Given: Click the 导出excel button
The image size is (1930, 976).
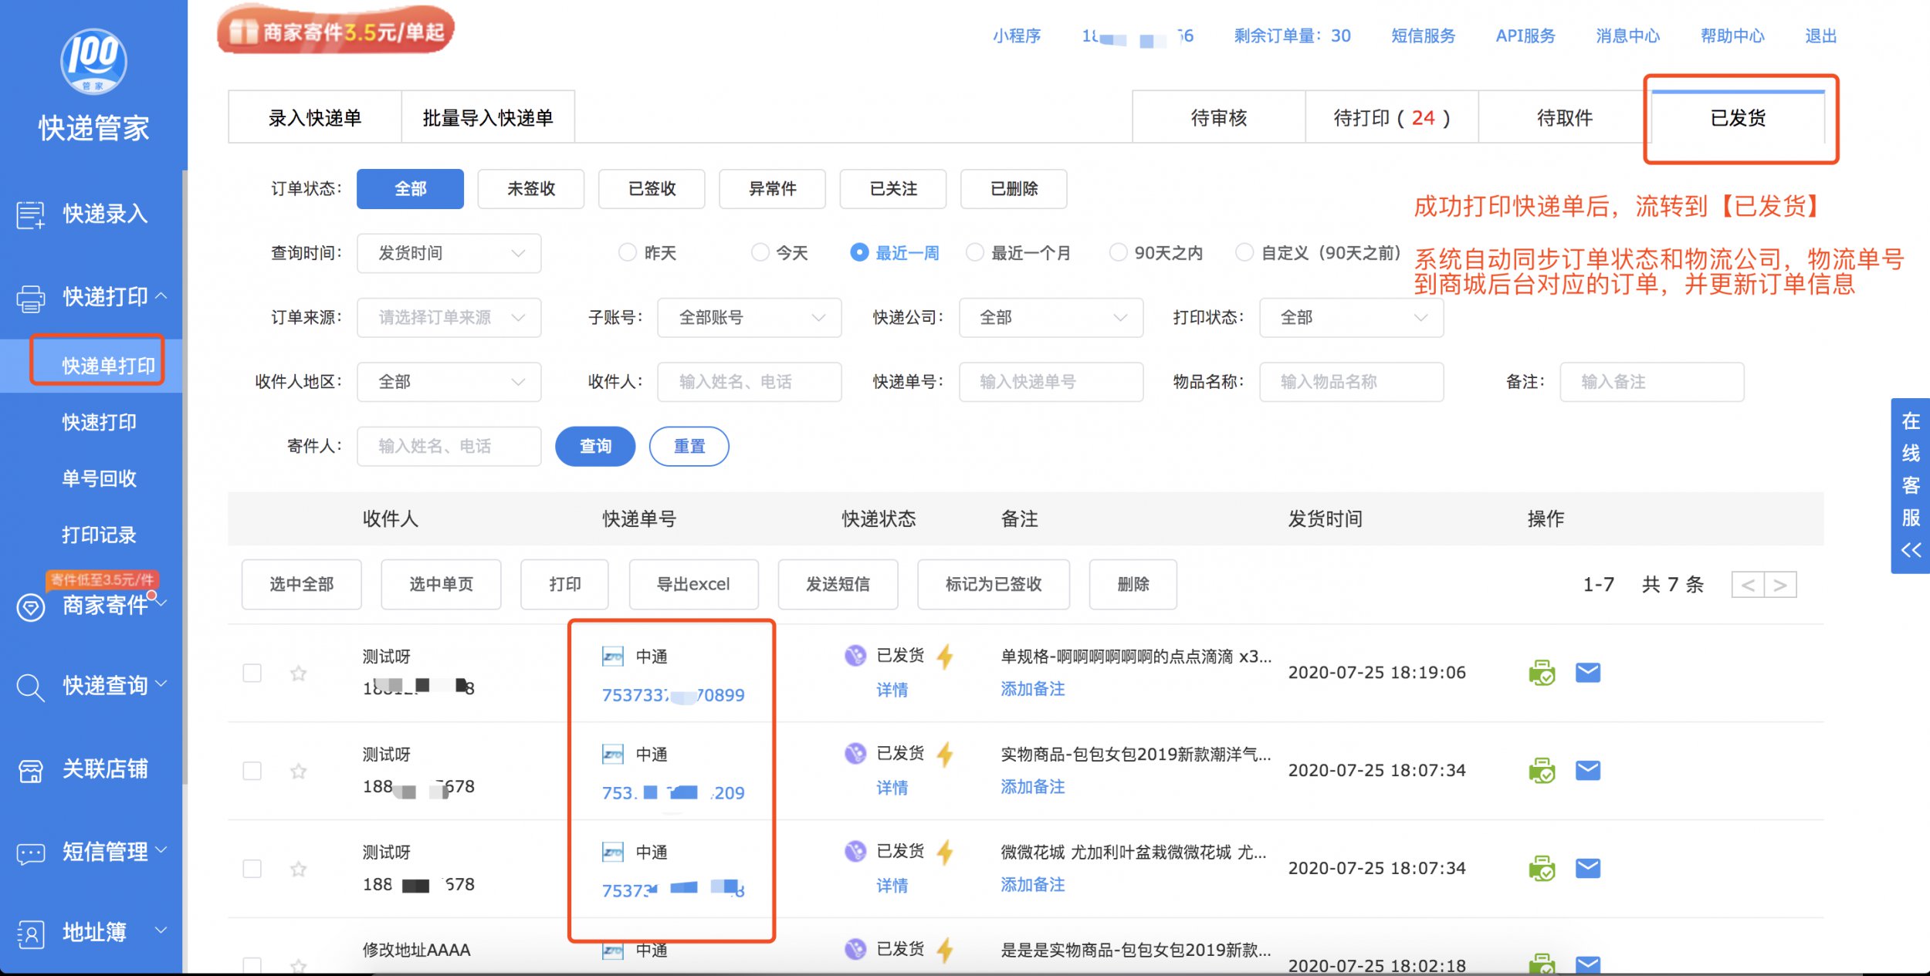Looking at the screenshot, I should coord(693,585).
